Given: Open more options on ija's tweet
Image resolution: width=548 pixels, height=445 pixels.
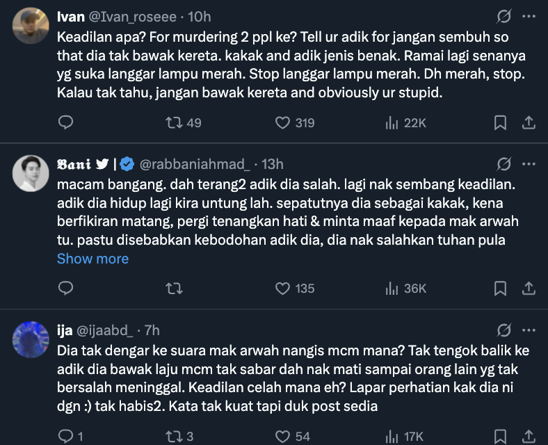Looking at the screenshot, I should coord(529,330).
